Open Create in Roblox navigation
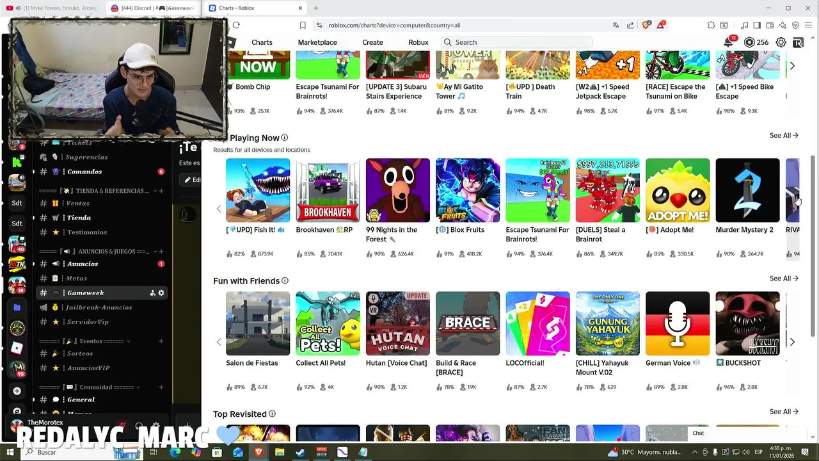Screen dimensions: 819x461 (x=372, y=42)
